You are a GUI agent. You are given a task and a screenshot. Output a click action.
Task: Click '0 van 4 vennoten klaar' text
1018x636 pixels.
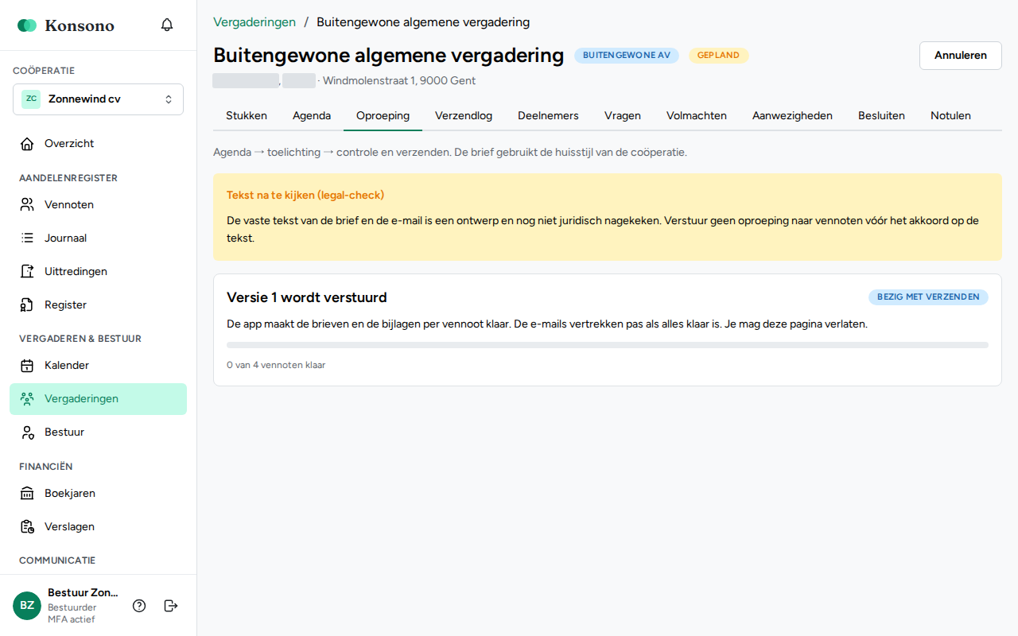(x=276, y=366)
